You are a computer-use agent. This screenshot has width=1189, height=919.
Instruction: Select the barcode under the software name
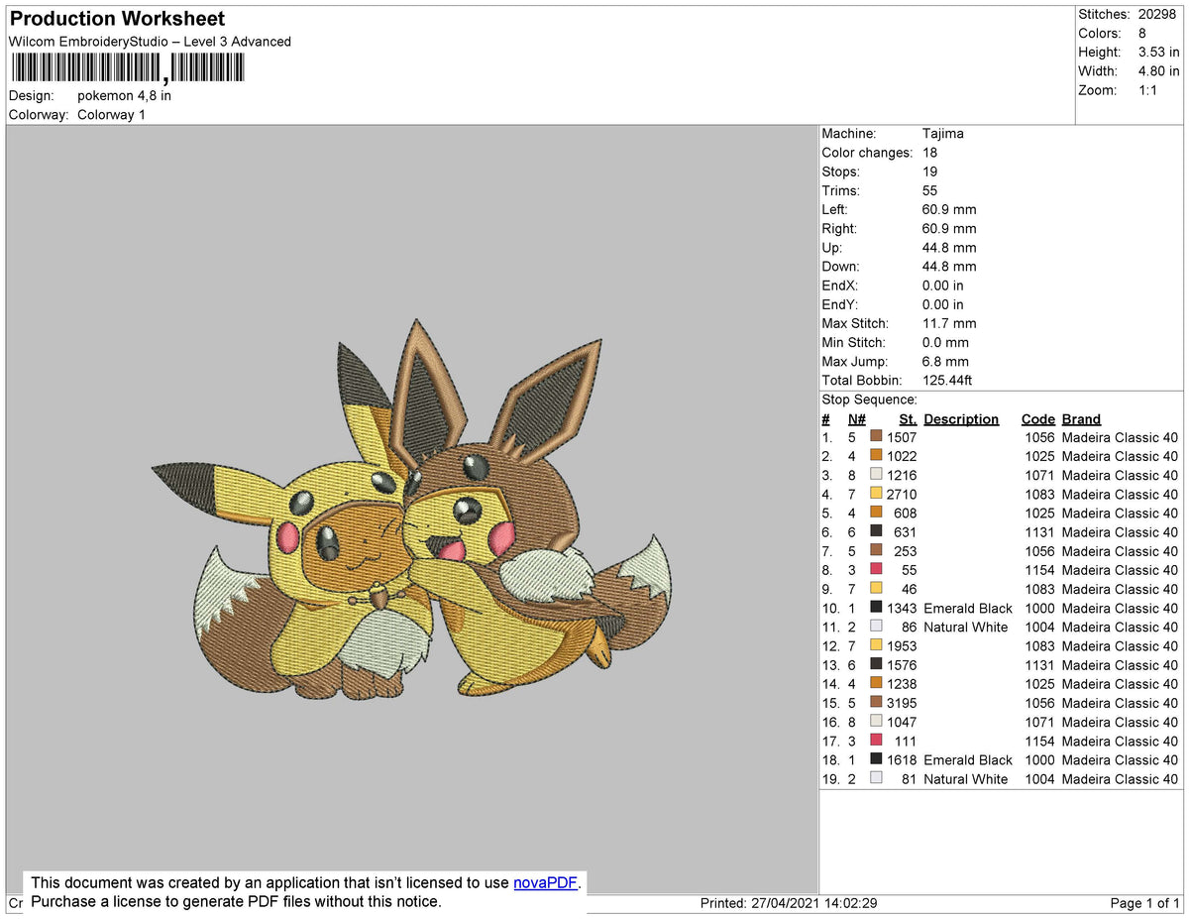point(126,68)
